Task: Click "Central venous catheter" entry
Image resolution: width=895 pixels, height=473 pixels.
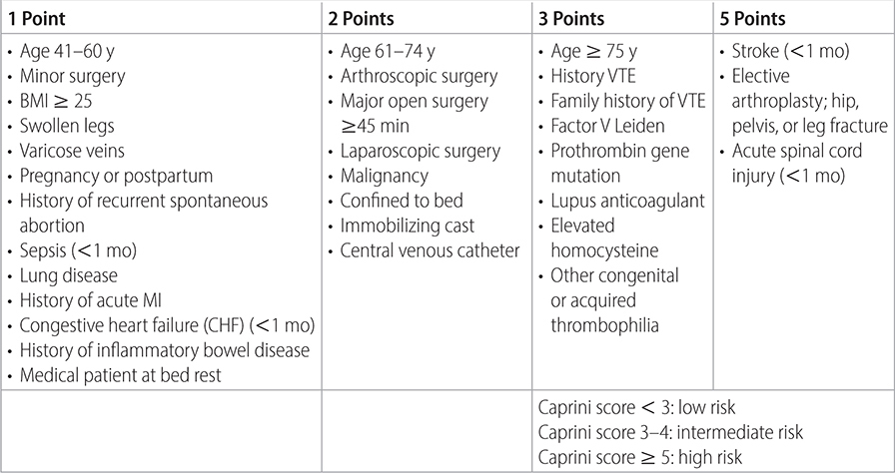Action: point(431,250)
